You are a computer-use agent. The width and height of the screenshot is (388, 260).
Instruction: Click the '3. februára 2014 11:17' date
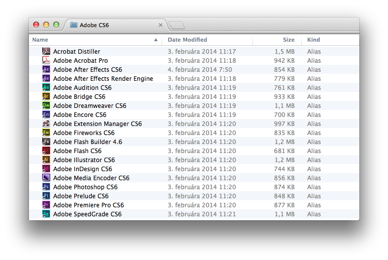(202, 52)
